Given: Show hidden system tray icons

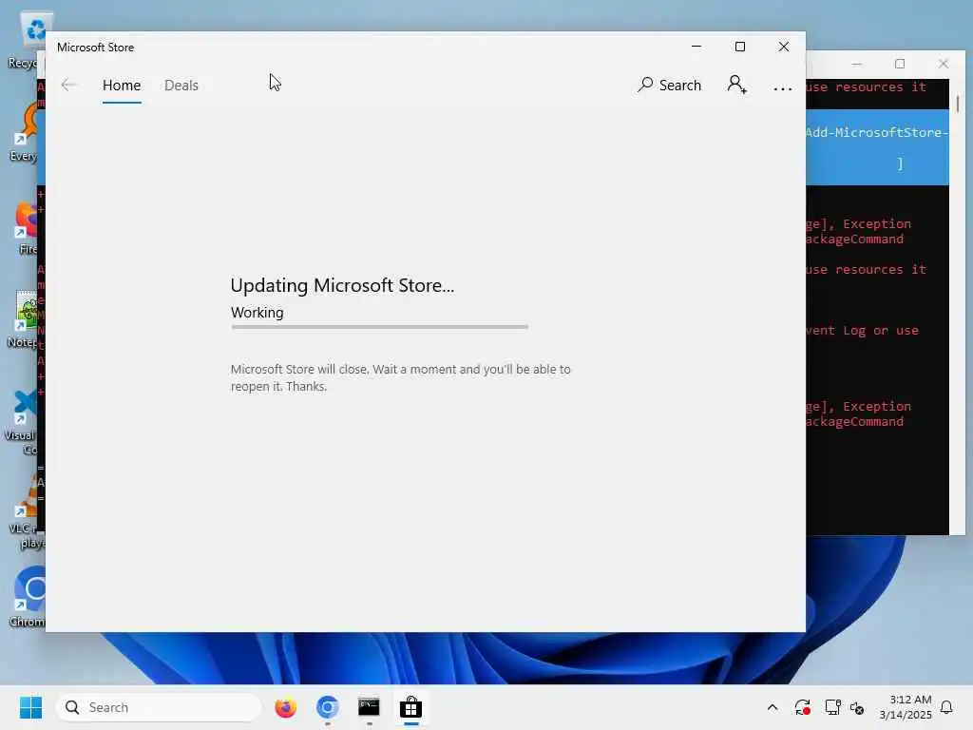Looking at the screenshot, I should [x=772, y=707].
